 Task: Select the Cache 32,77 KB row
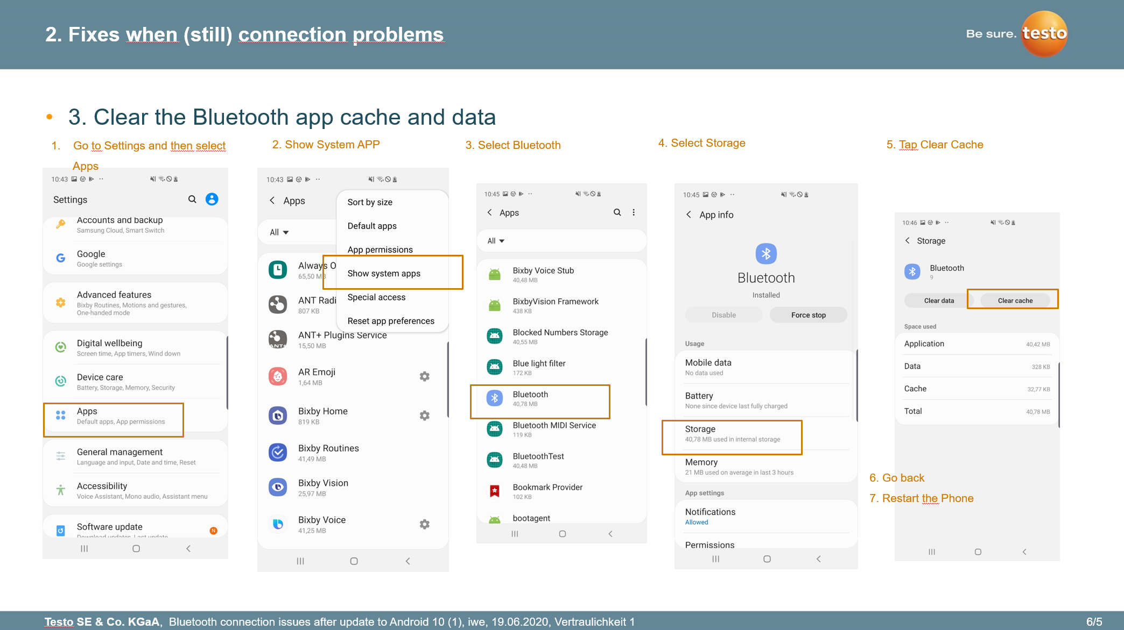coord(977,389)
